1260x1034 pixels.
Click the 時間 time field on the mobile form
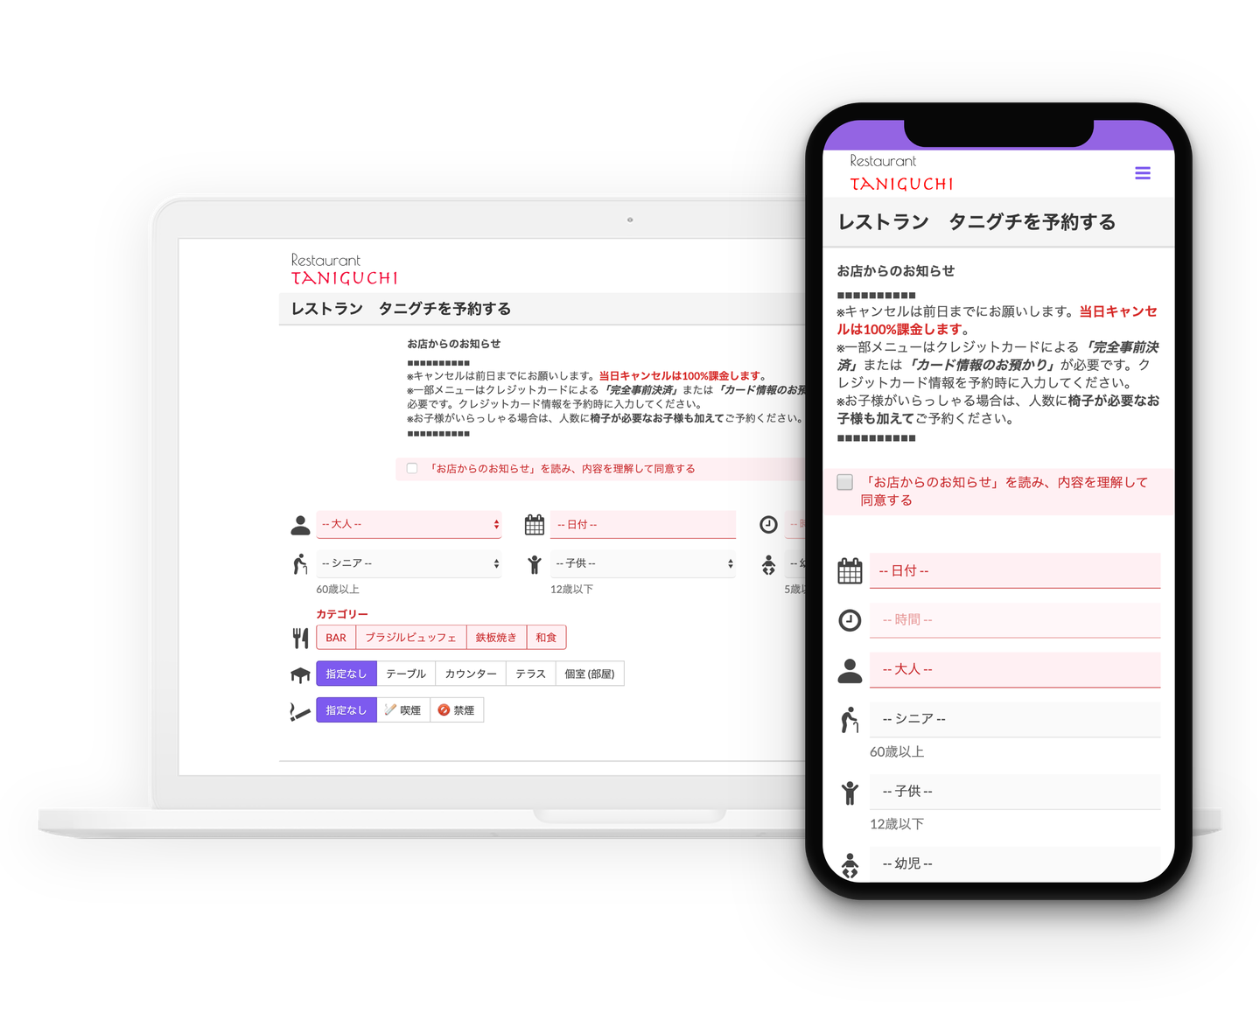(1015, 620)
